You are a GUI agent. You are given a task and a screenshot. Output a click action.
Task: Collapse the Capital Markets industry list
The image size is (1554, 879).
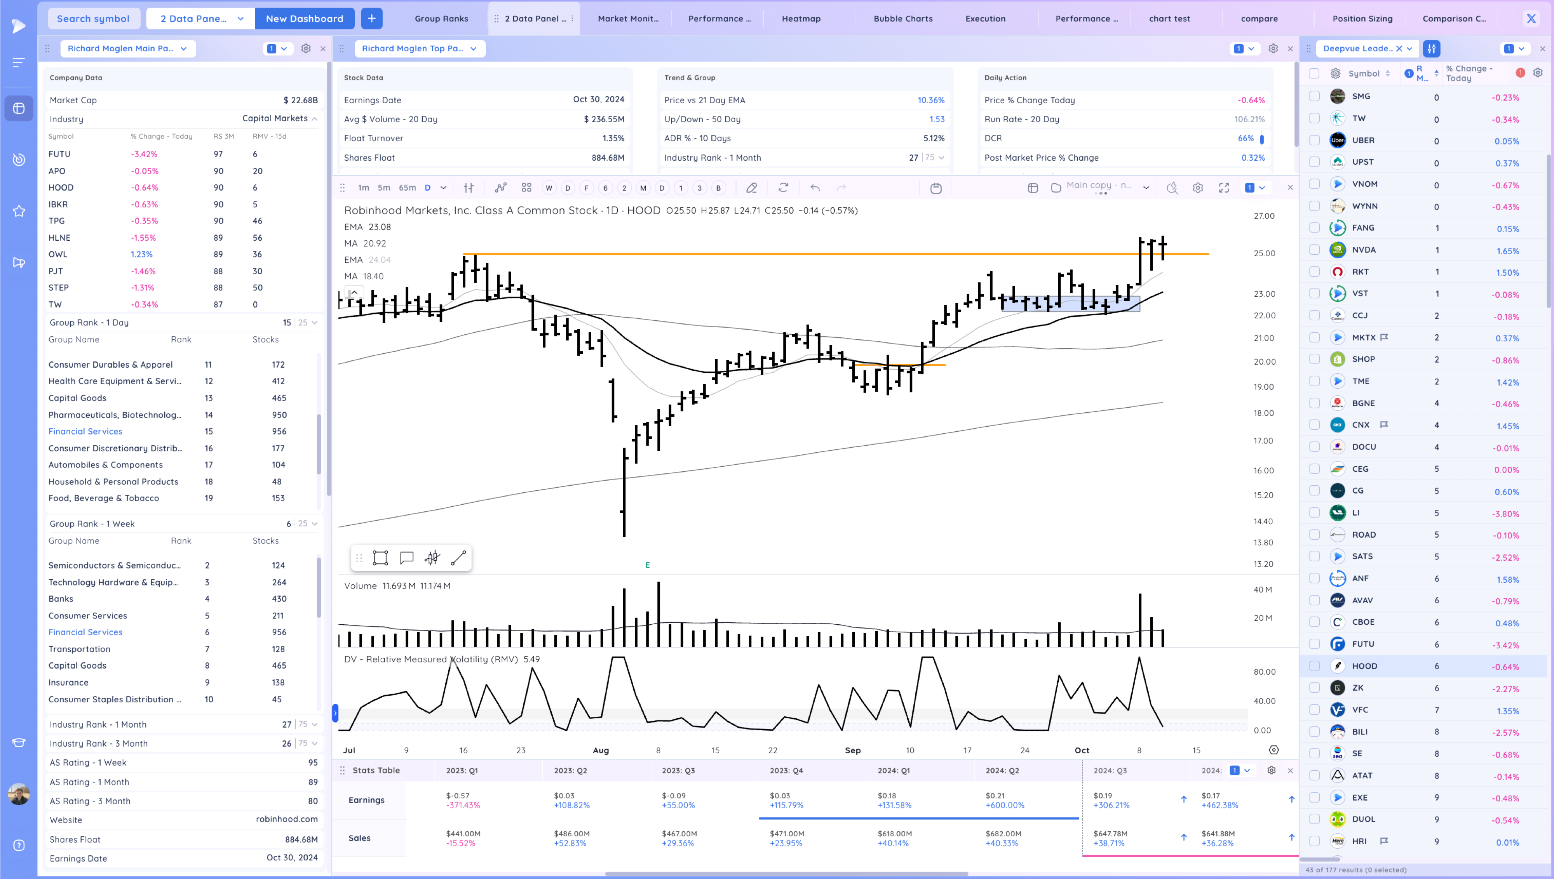[315, 118]
